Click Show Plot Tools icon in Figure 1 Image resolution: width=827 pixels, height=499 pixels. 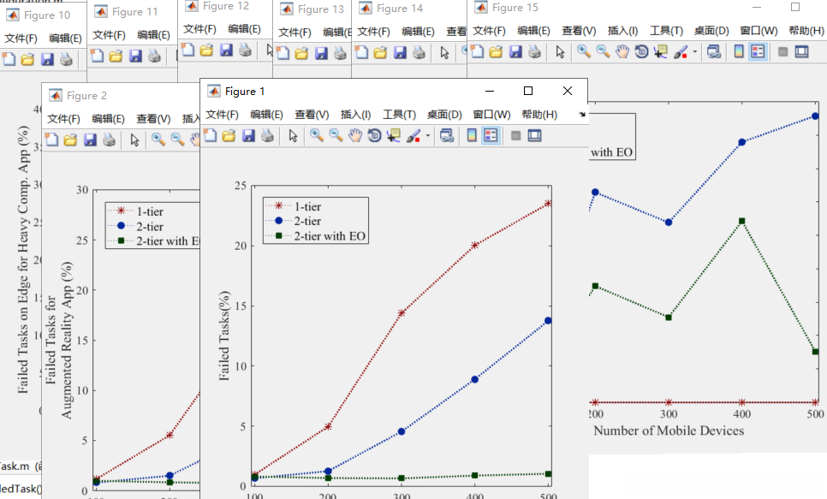[534, 135]
